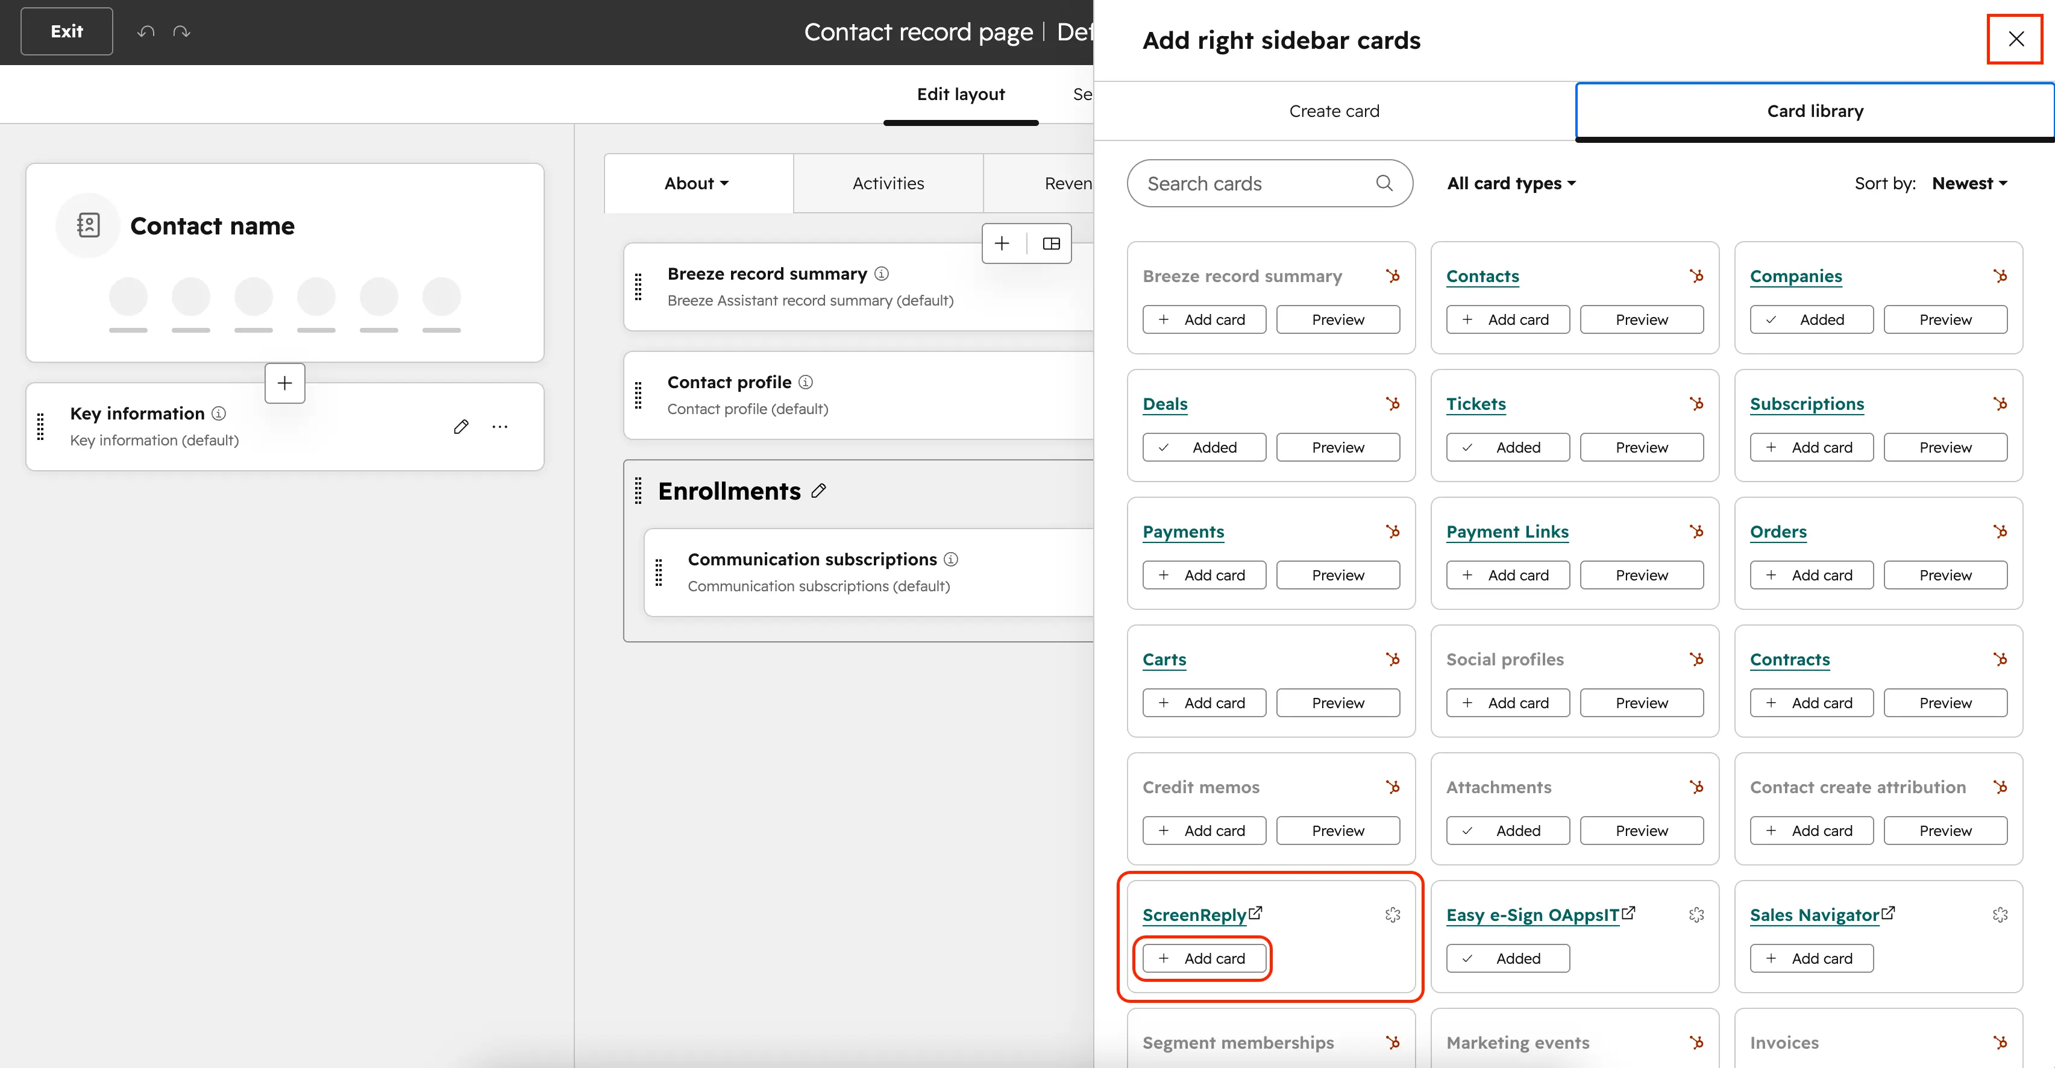Toggle the Added button on Companies card
2055x1068 pixels.
point(1812,320)
